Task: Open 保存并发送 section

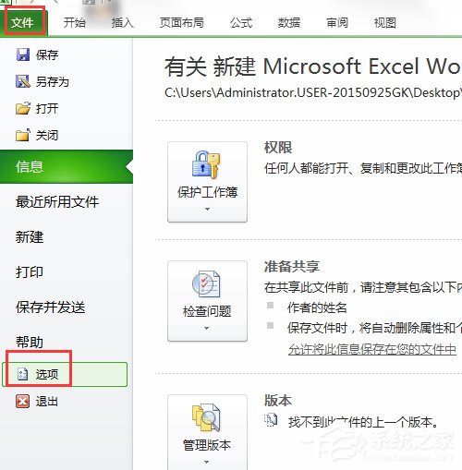Action: coord(51,307)
